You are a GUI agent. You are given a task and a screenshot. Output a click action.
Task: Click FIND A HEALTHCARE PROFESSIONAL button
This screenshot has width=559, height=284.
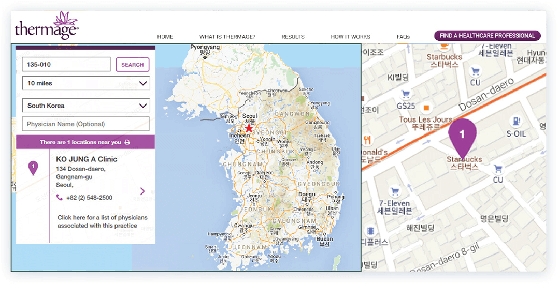pos(487,36)
